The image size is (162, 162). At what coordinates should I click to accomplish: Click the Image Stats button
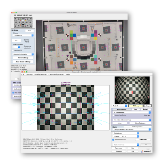click(143, 139)
